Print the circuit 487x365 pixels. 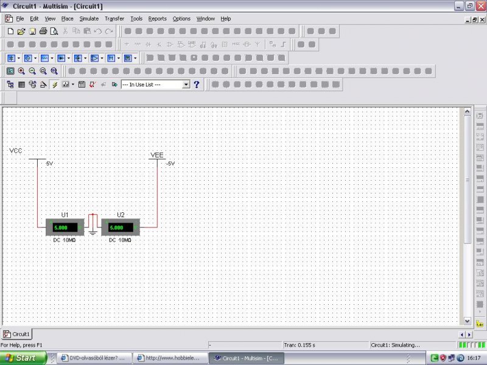(43, 31)
